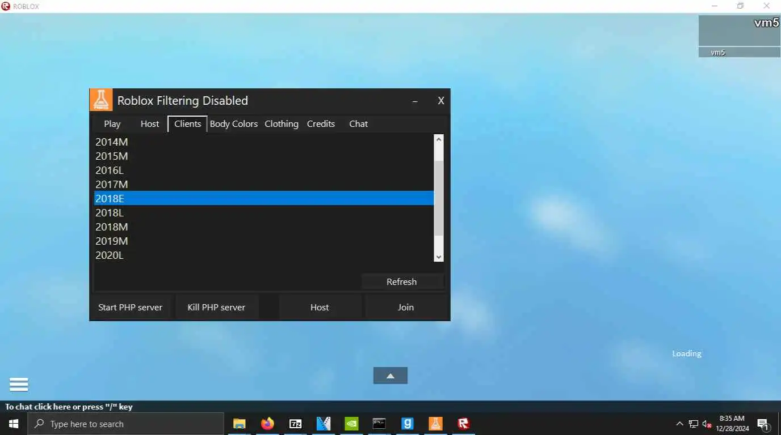The height and width of the screenshot is (435, 781).
Task: Open the Roblox hamburger menu icon
Action: coord(19,385)
